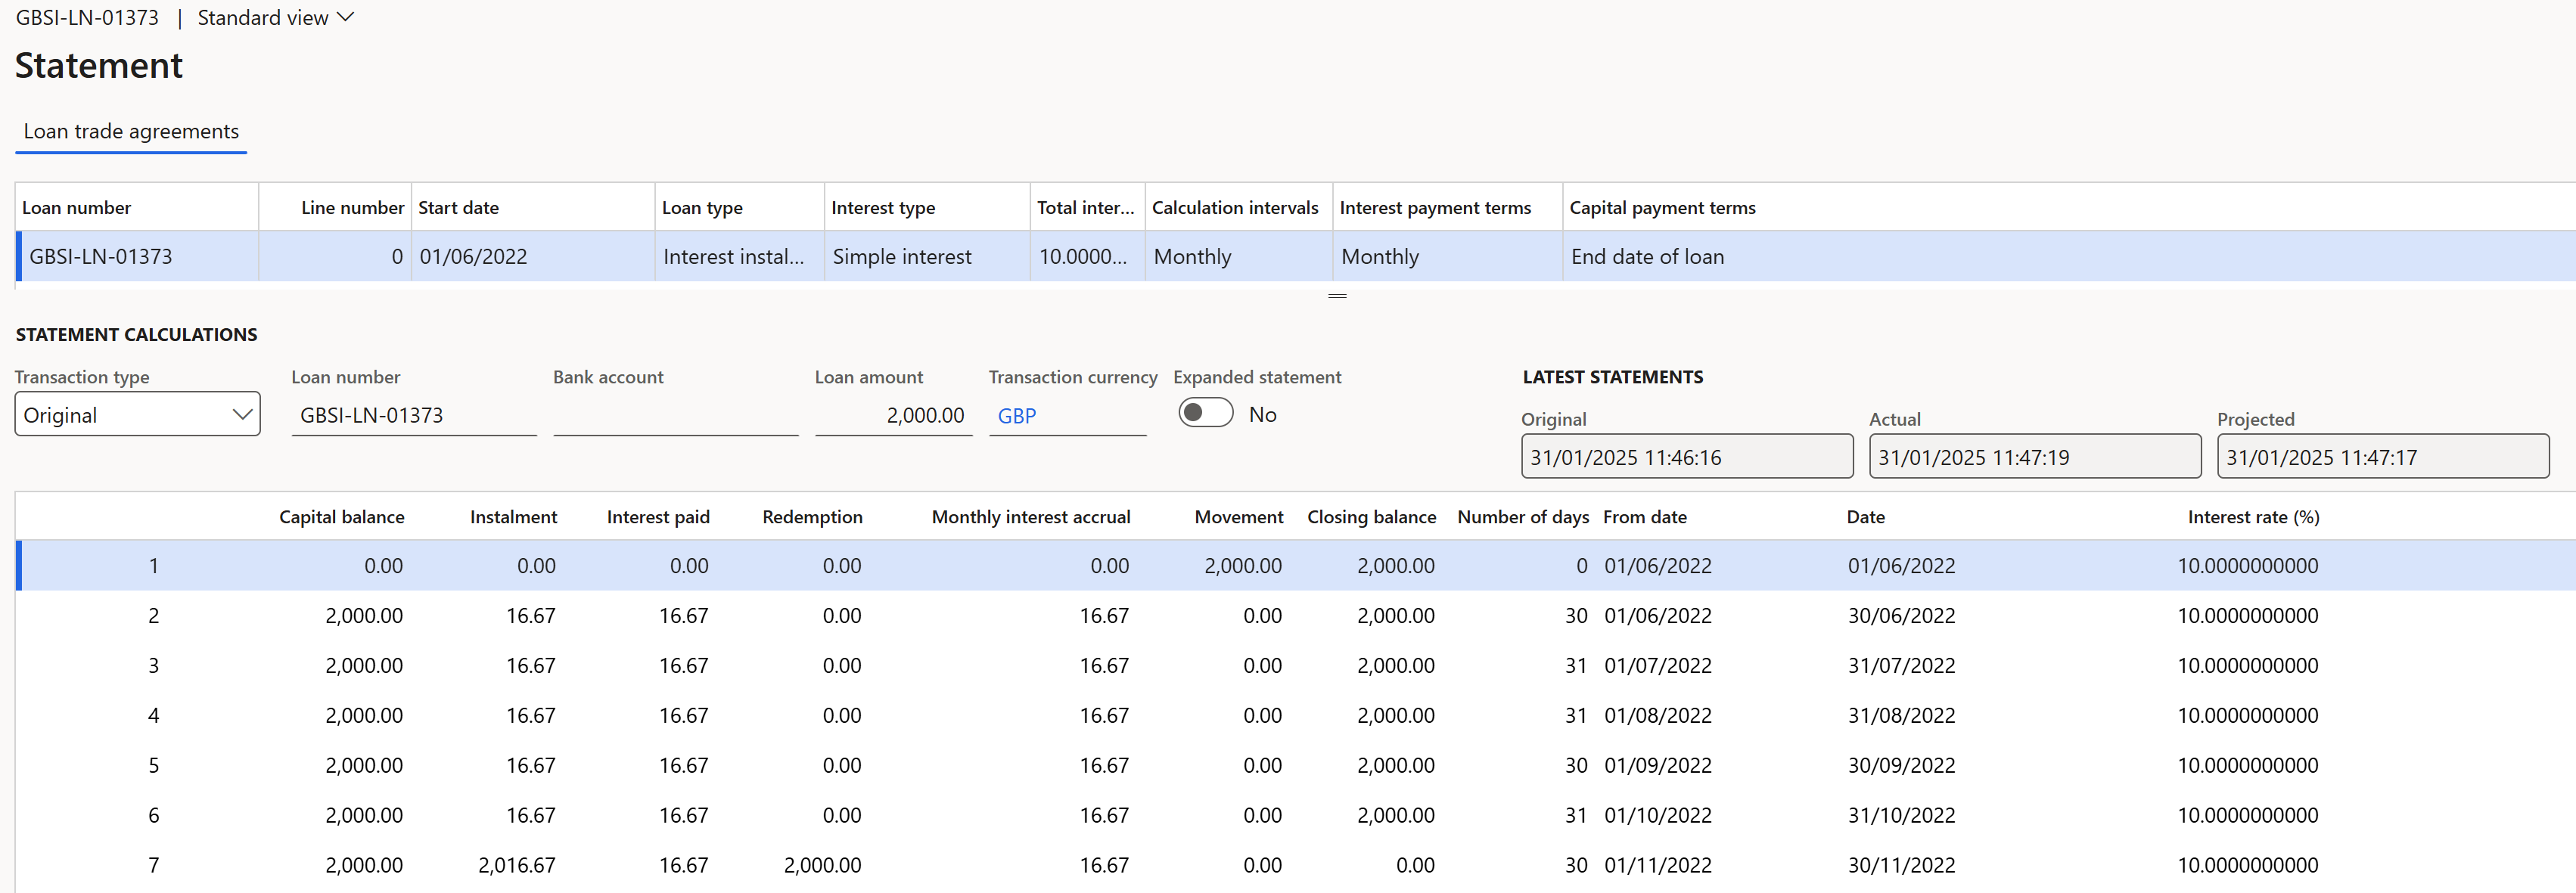2576x893 pixels.
Task: Open the Standard view dropdown
Action: coord(275,18)
